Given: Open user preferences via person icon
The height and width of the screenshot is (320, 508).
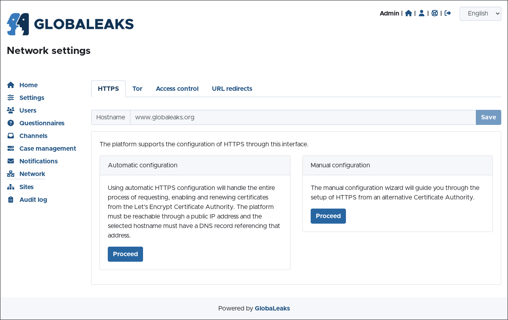Looking at the screenshot, I should pyautogui.click(x=422, y=13).
